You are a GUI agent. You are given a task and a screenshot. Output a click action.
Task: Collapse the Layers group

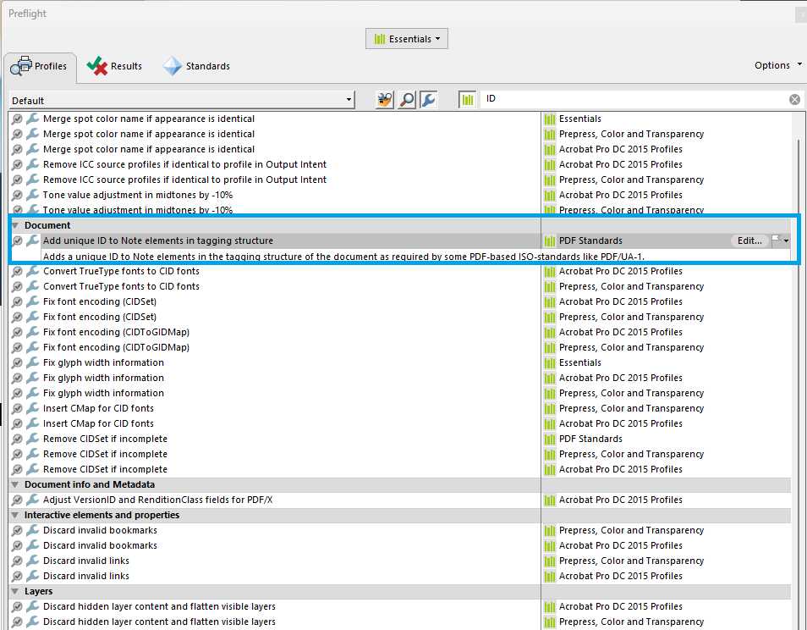[15, 591]
